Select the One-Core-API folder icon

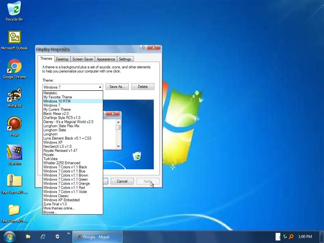pos(14,213)
